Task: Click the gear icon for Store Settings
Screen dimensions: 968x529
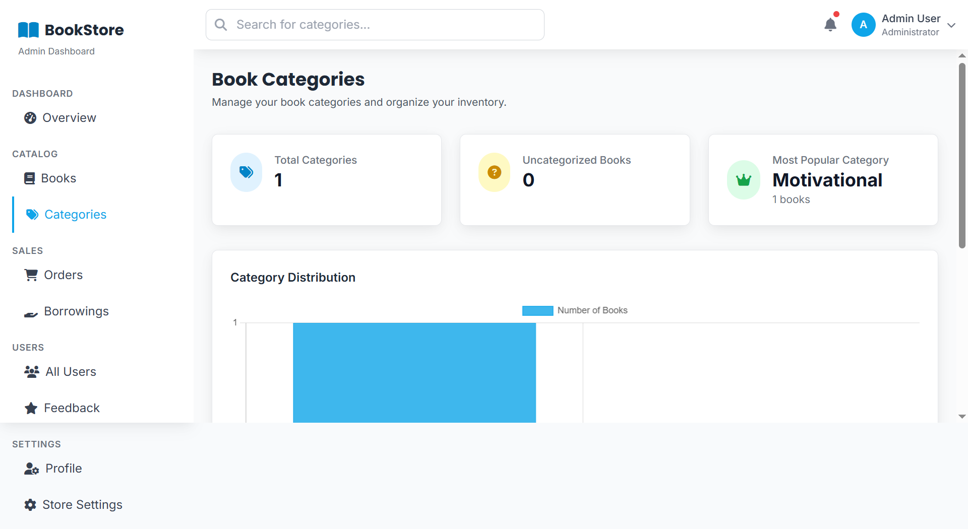Action: pos(30,505)
